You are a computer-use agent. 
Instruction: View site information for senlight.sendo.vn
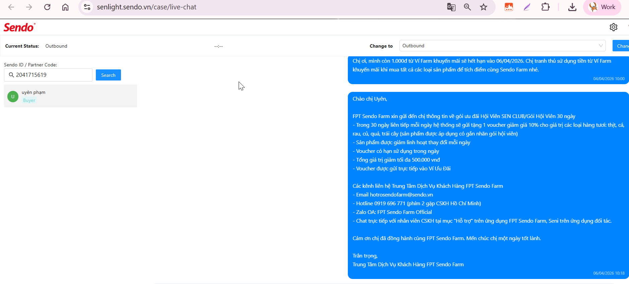[87, 7]
